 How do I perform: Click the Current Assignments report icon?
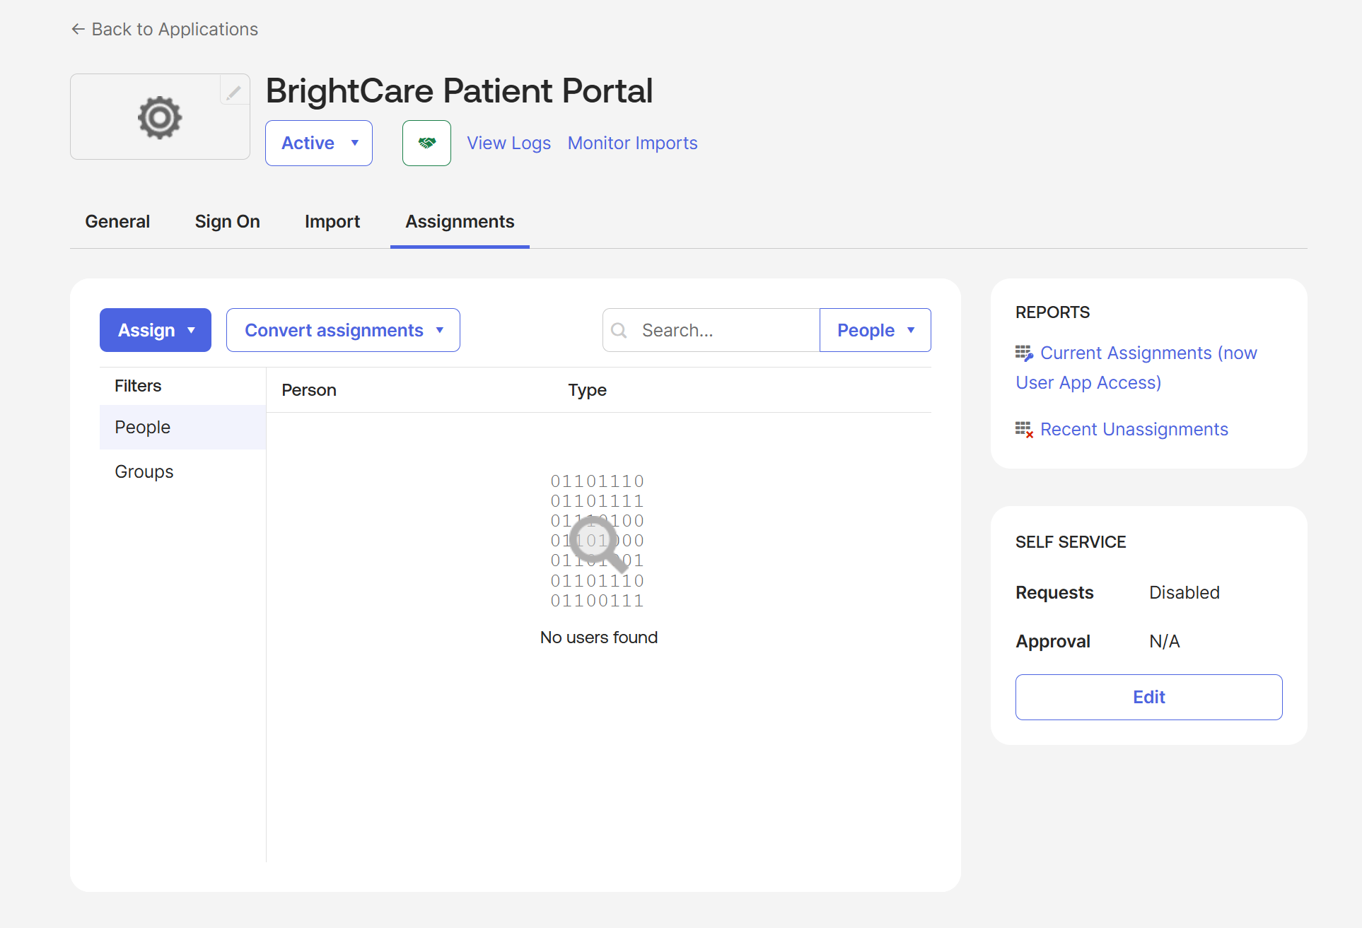click(1024, 353)
